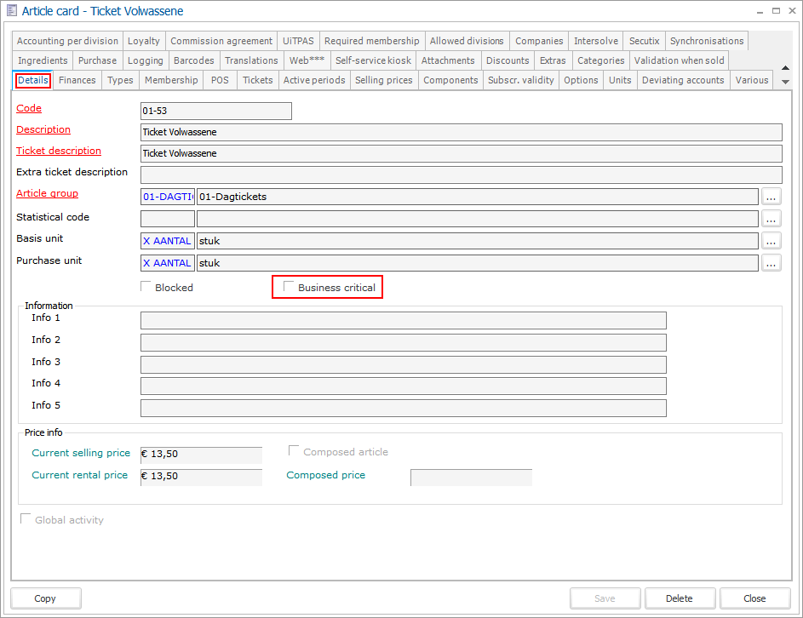Click the Article card window icon
803x618 pixels.
point(12,11)
